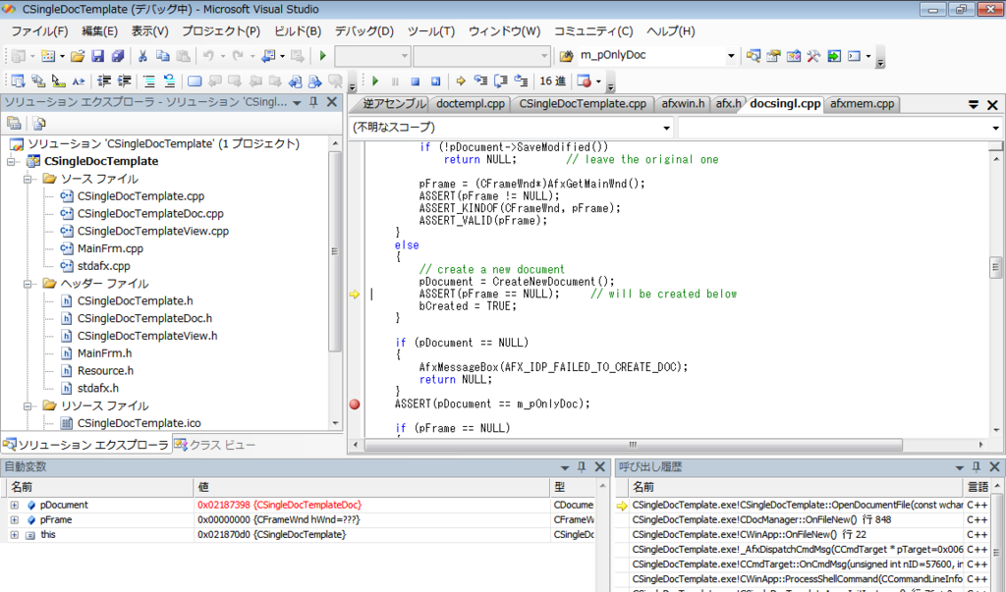Toggle the breakpoint on the ASSERT(pDocument == m_pOnlyDoc) line
Viewport: 1006px width, 592px height.
tap(354, 404)
